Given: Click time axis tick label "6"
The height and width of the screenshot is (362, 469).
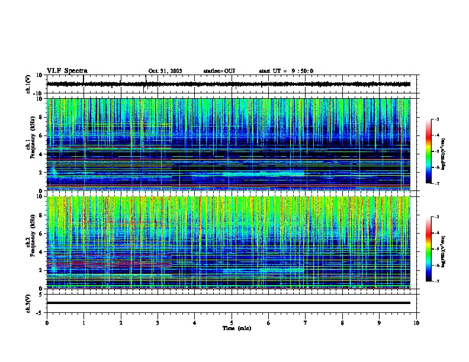Looking at the screenshot, I should (269, 323).
